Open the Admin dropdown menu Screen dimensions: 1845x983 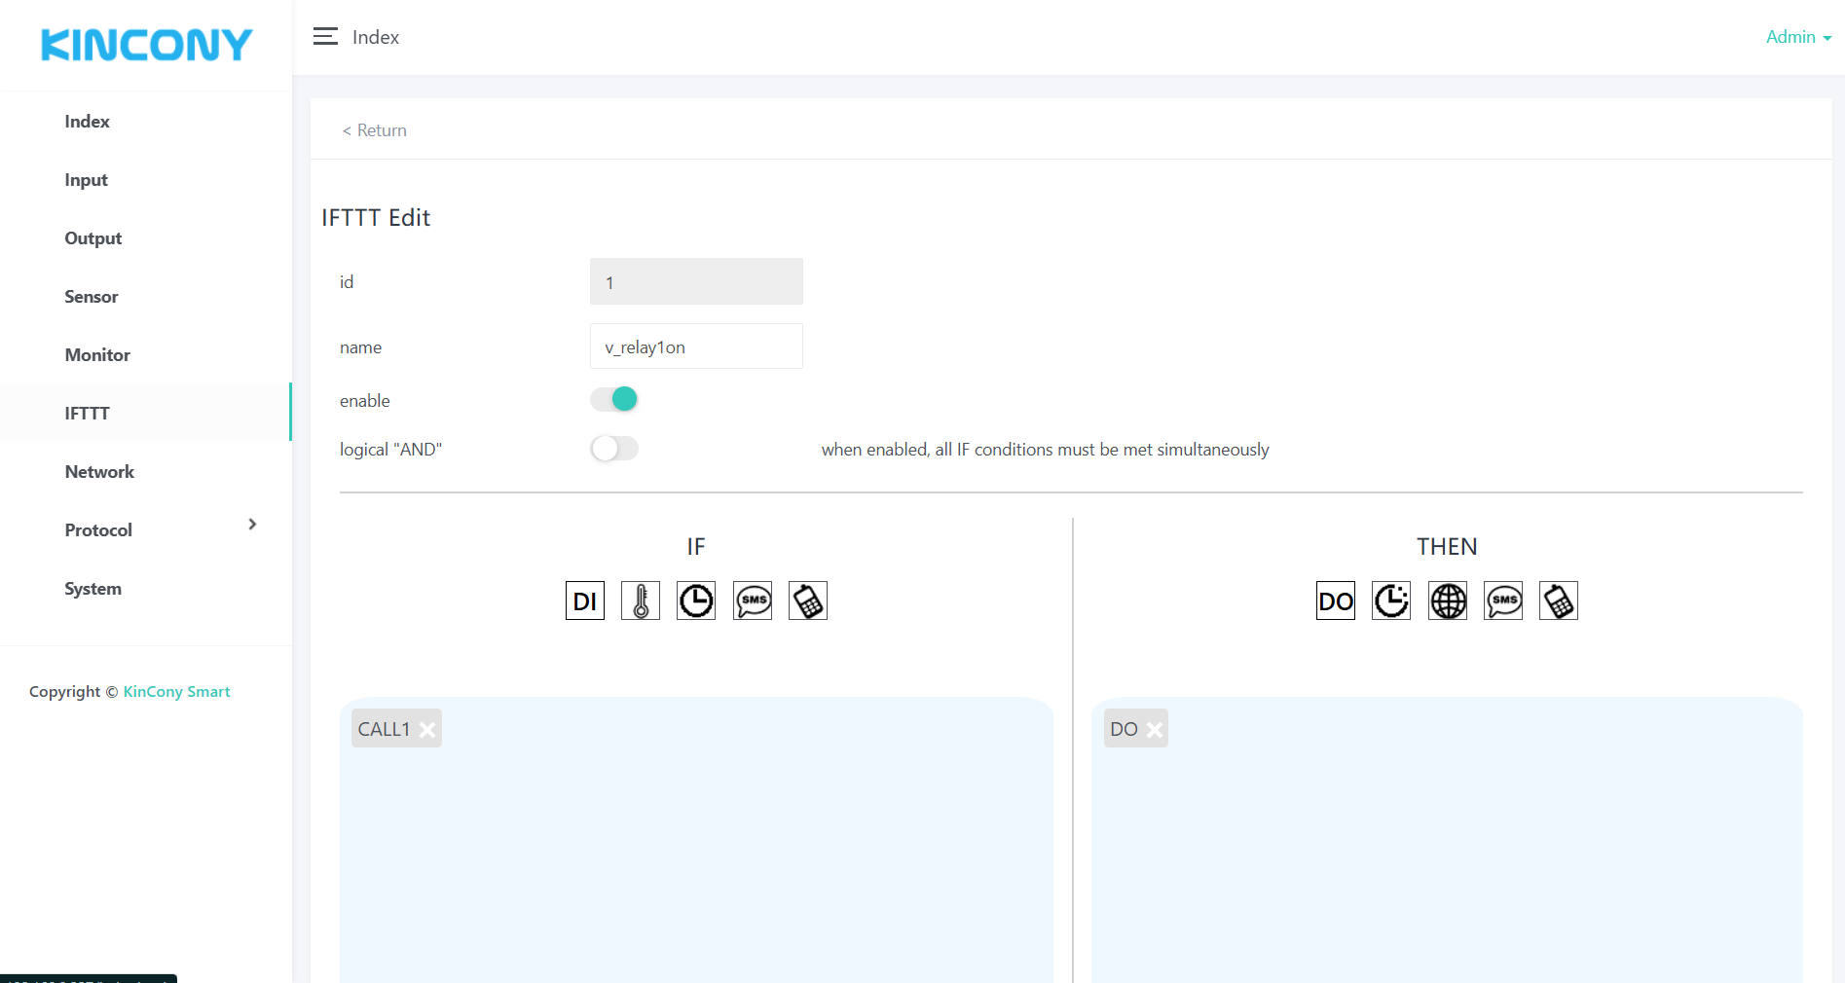click(x=1797, y=37)
